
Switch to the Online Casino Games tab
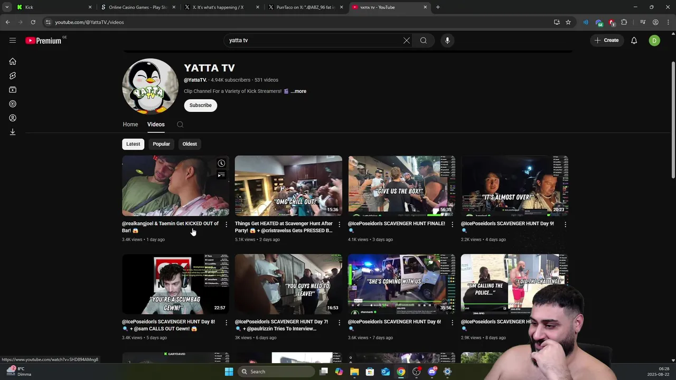coord(138,7)
